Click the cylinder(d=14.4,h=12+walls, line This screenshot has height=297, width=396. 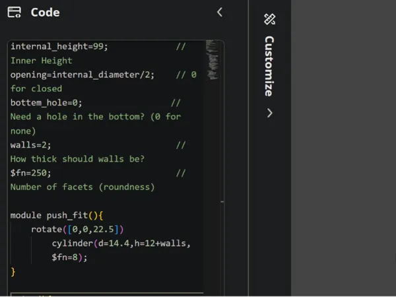click(121, 243)
